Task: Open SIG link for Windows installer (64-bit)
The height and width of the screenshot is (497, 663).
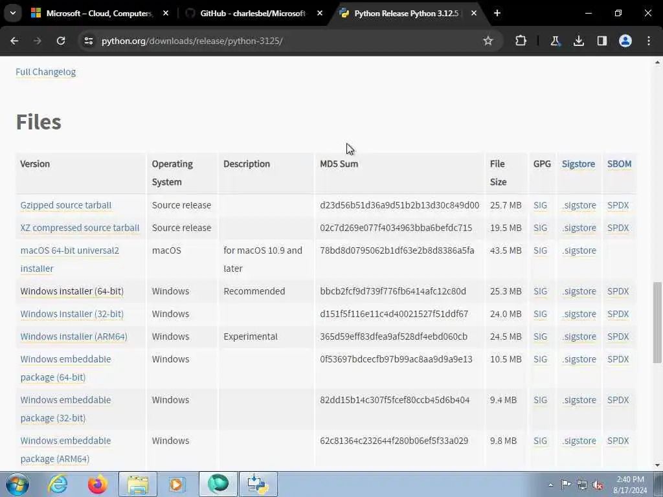Action: 541,291
